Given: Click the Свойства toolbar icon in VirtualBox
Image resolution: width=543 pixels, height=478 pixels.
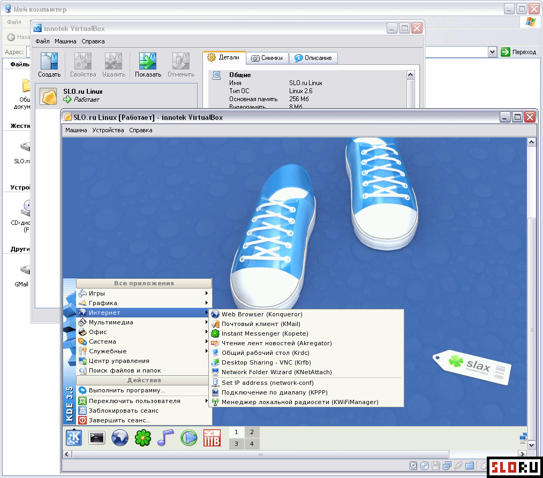Looking at the screenshot, I should [x=83, y=61].
